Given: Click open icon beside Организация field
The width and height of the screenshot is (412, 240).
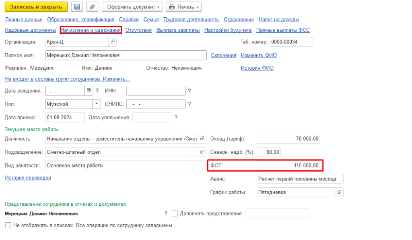Looking at the screenshot, I should 113,42.
